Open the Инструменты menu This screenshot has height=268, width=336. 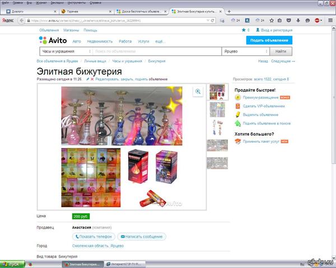coord(77,3)
